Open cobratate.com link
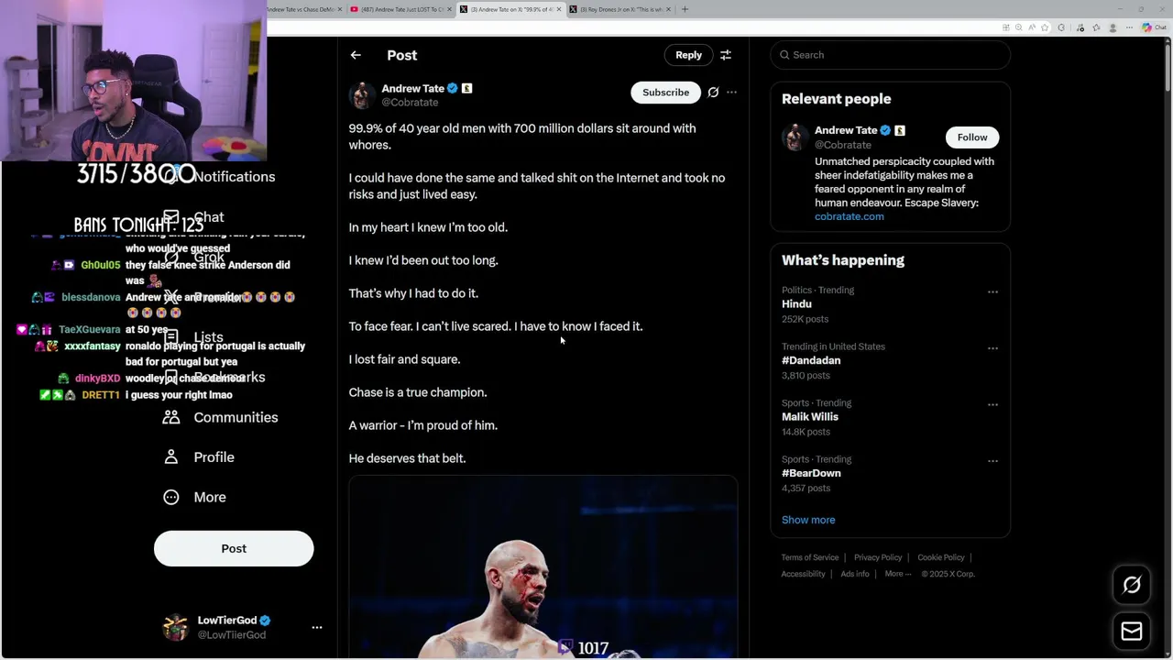 [850, 216]
